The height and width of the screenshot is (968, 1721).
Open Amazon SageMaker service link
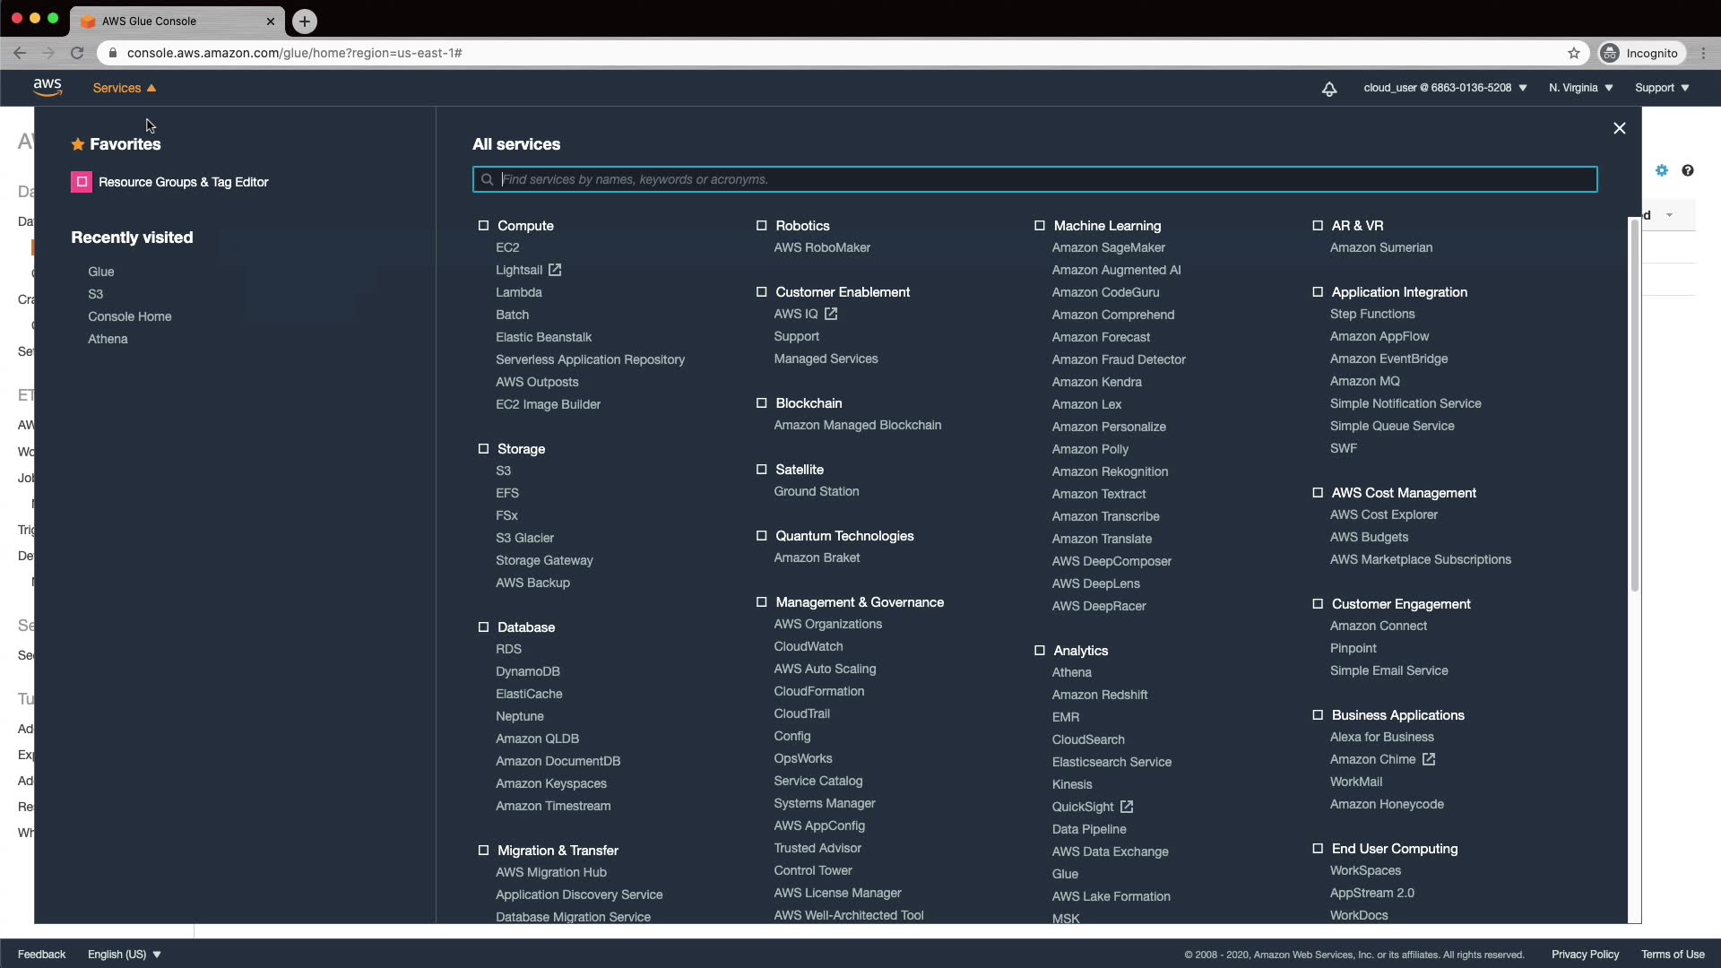1108,247
